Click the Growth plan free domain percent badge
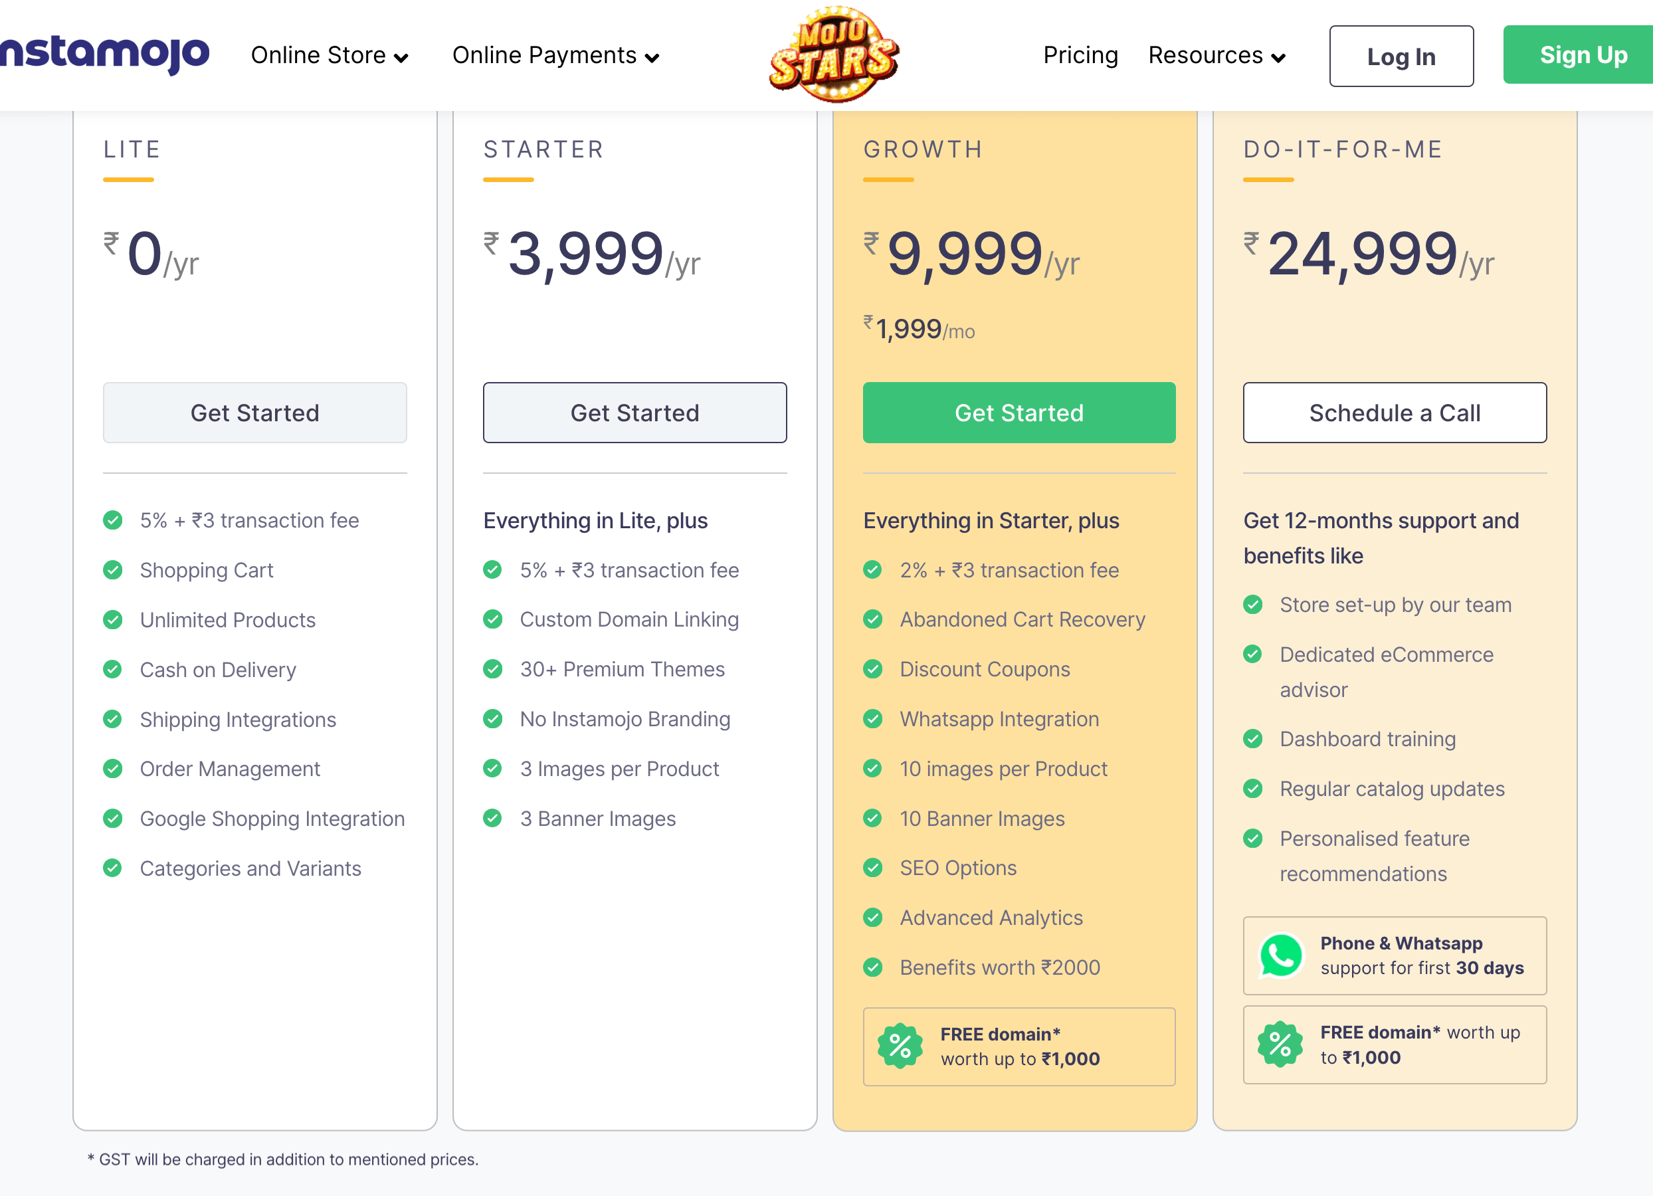Viewport: 1653px width, 1196px height. pyautogui.click(x=900, y=1046)
